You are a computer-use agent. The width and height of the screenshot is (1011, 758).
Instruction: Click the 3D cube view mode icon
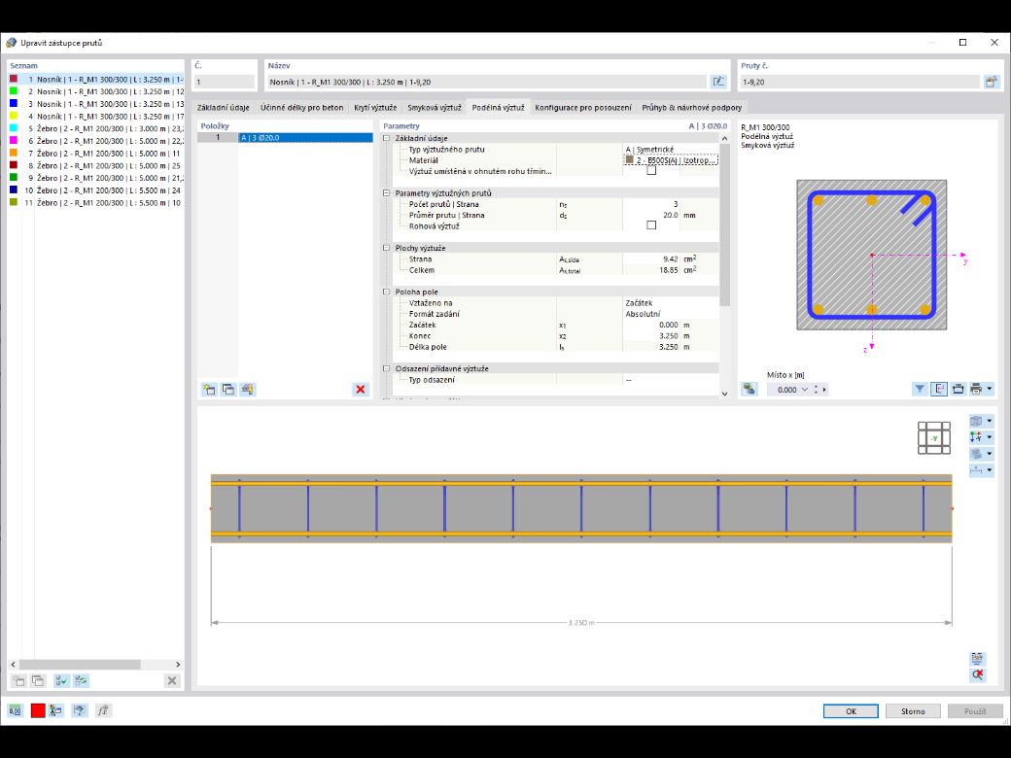point(976,421)
